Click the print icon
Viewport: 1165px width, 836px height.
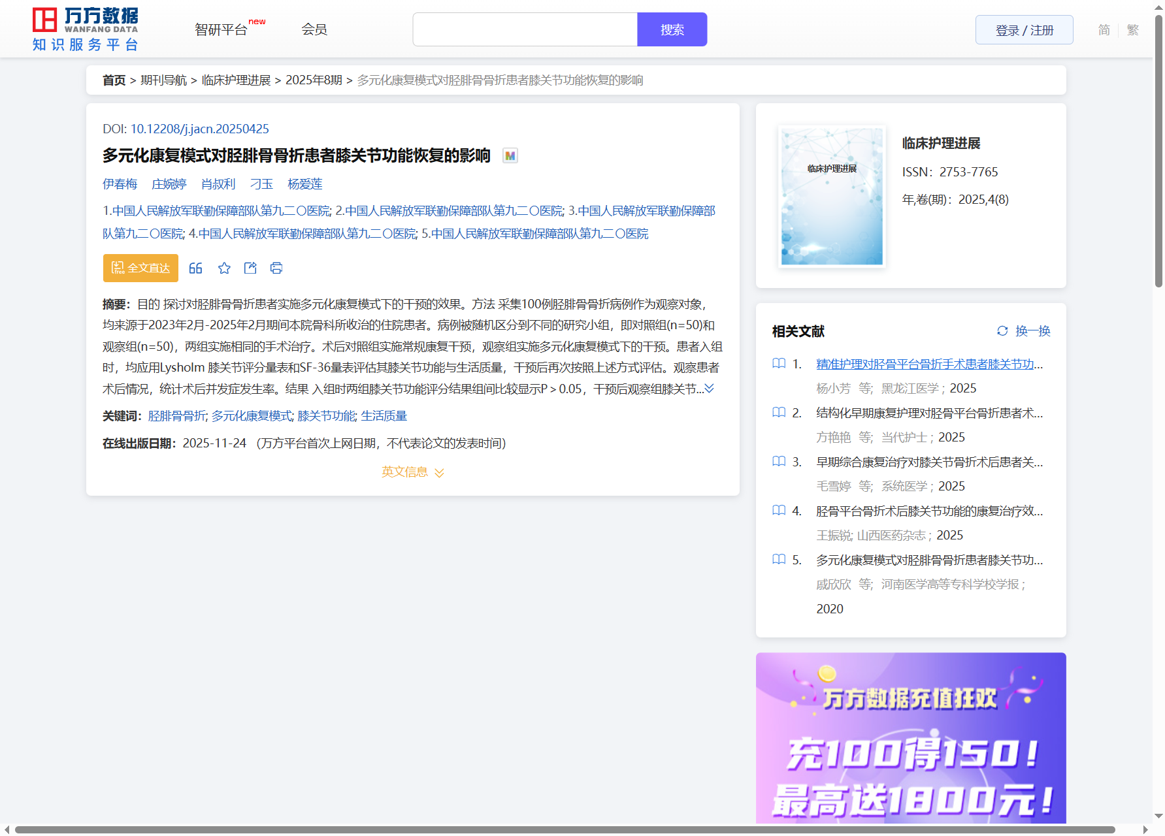(x=276, y=268)
